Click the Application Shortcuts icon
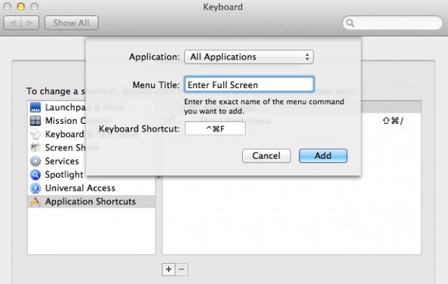The height and width of the screenshot is (284, 448). (35, 201)
